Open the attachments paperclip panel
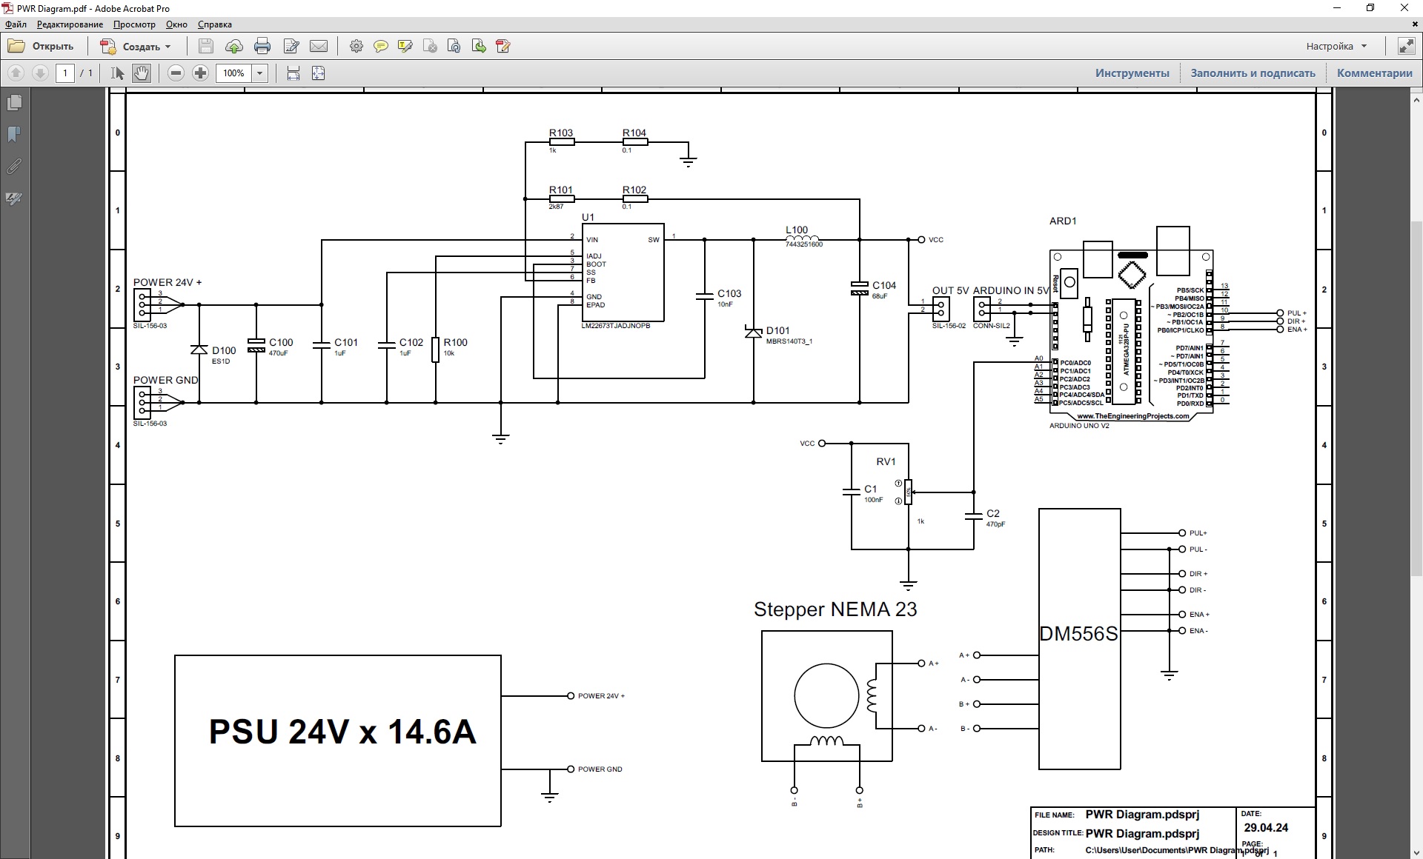 click(x=14, y=166)
